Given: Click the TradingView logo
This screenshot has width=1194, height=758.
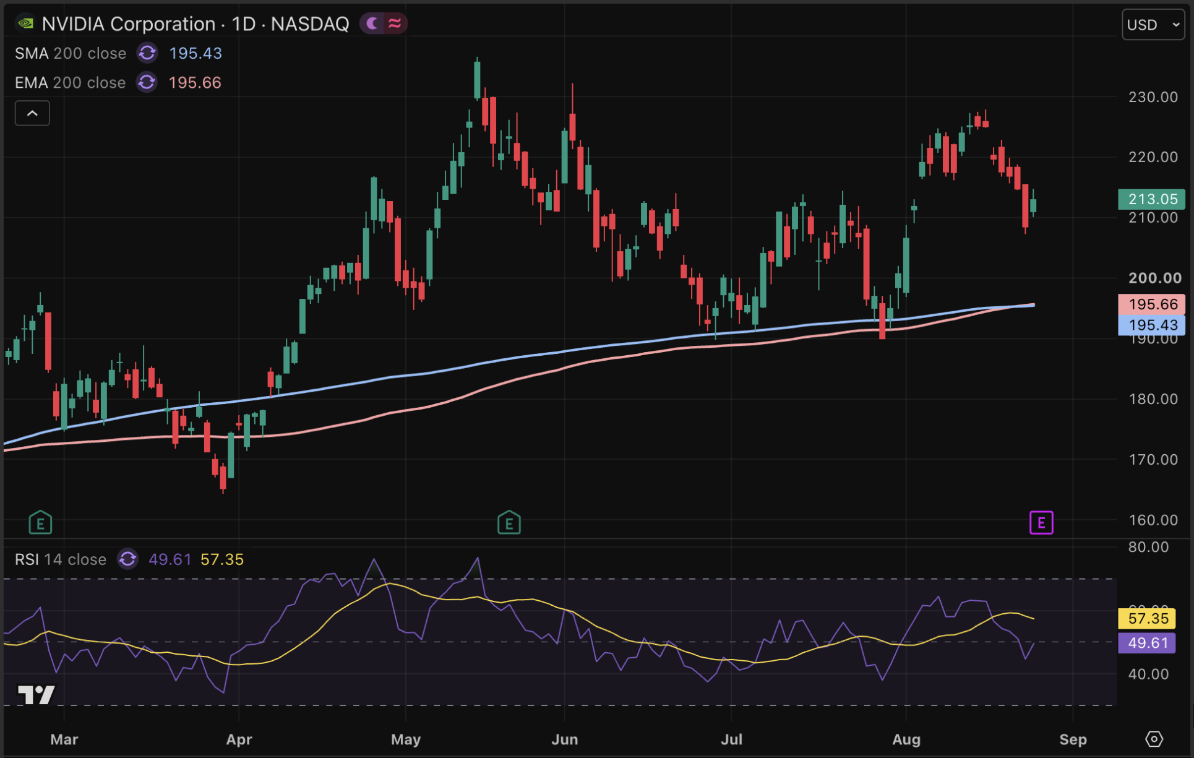Looking at the screenshot, I should coord(37,695).
